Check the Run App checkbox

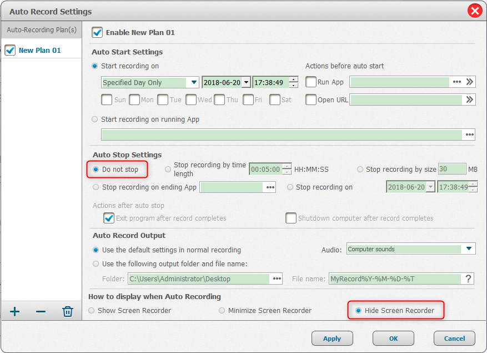point(311,82)
